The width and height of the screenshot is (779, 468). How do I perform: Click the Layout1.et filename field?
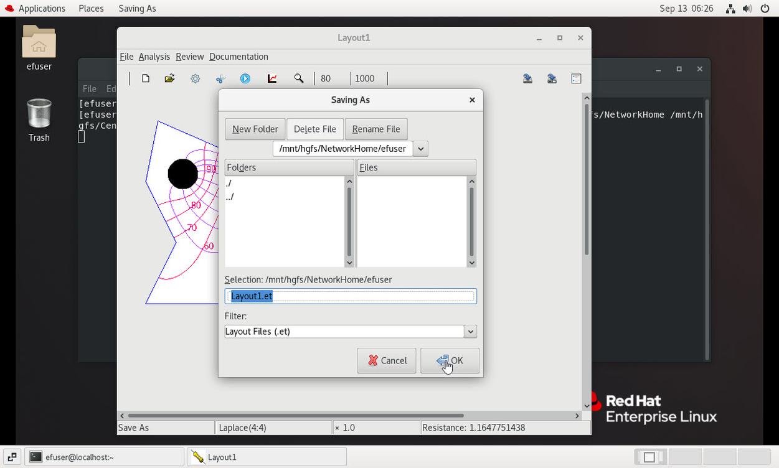(x=351, y=296)
